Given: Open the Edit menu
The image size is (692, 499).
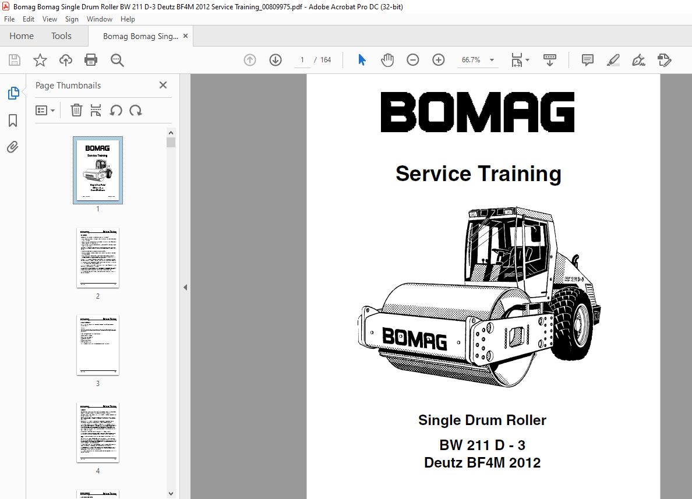Looking at the screenshot, I should point(28,19).
